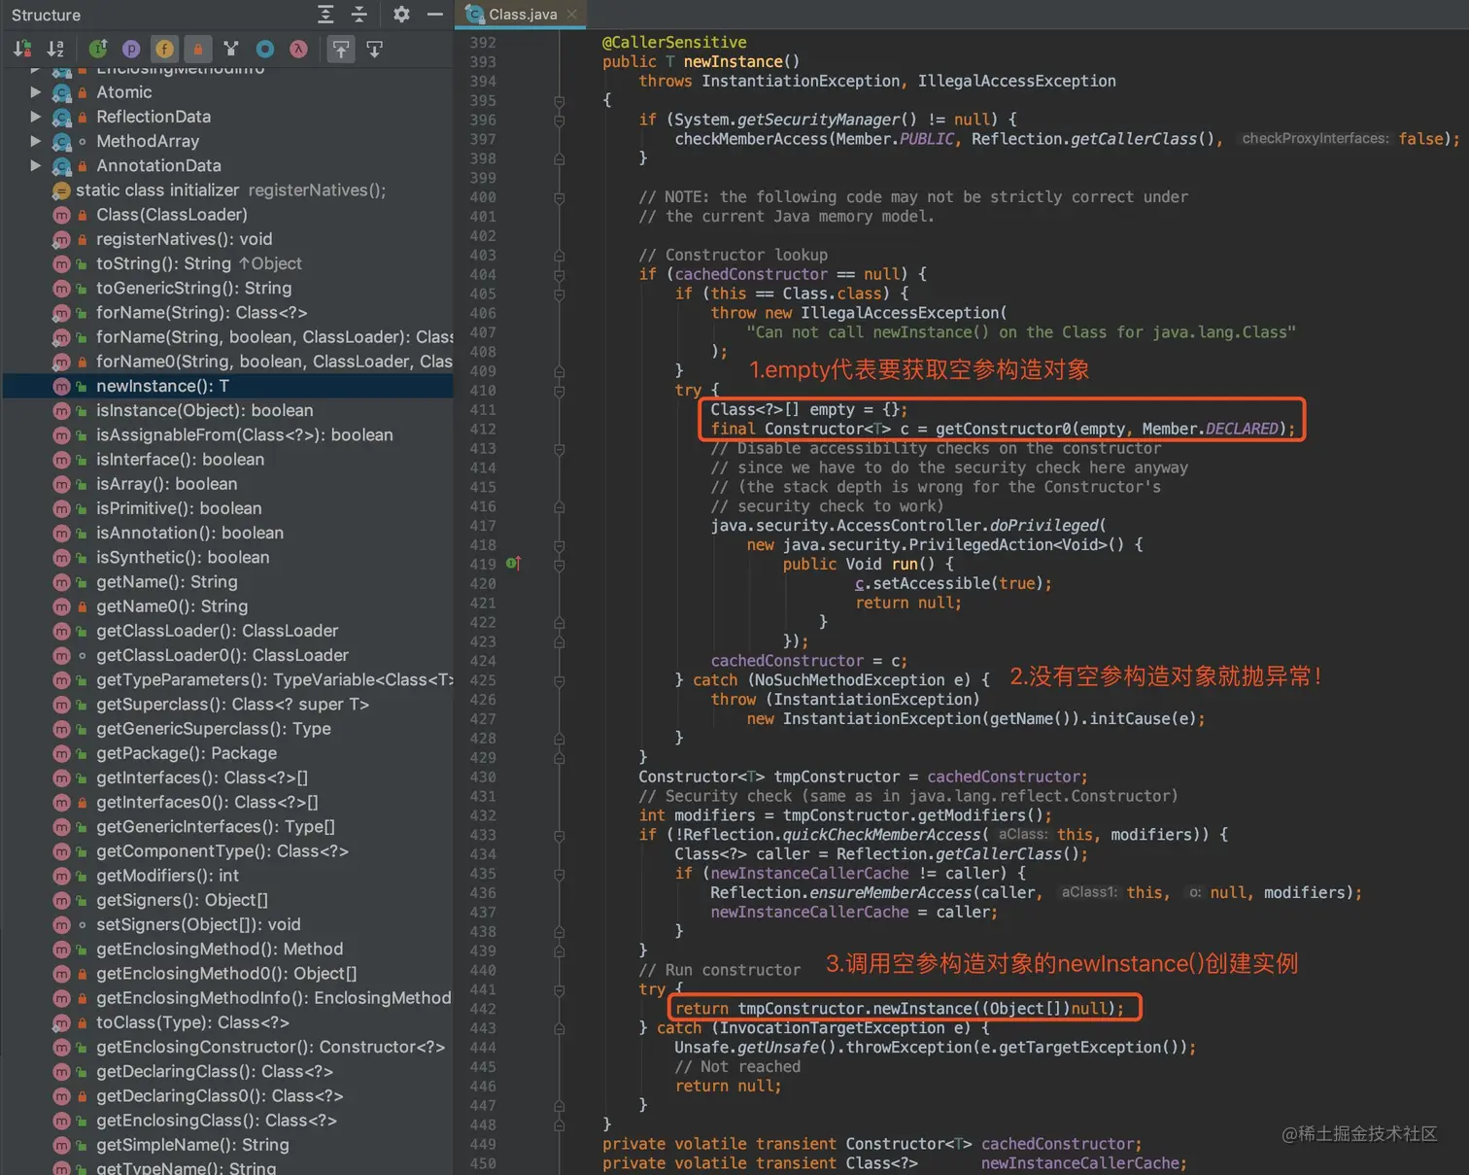
Task: Click Show Lambdas icon
Action: [x=298, y=49]
